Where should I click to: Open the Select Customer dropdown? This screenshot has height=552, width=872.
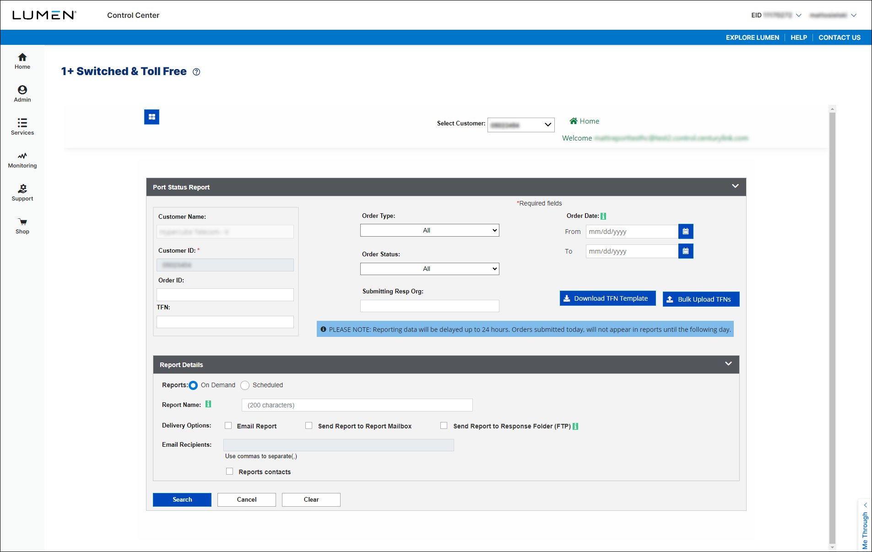(521, 125)
